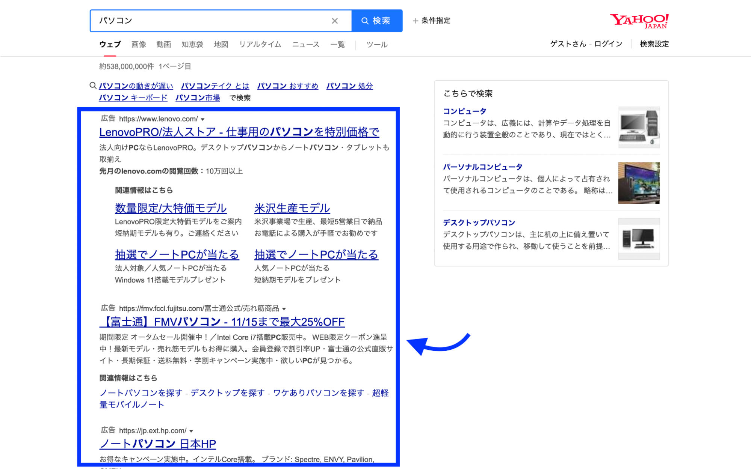
Task: Click ワケありパソコンを探す link
Action: (x=319, y=393)
